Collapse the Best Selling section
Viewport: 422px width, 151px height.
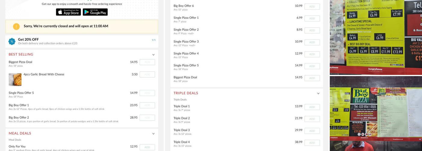point(153,55)
